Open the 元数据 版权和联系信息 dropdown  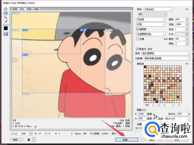(x=167, y=58)
